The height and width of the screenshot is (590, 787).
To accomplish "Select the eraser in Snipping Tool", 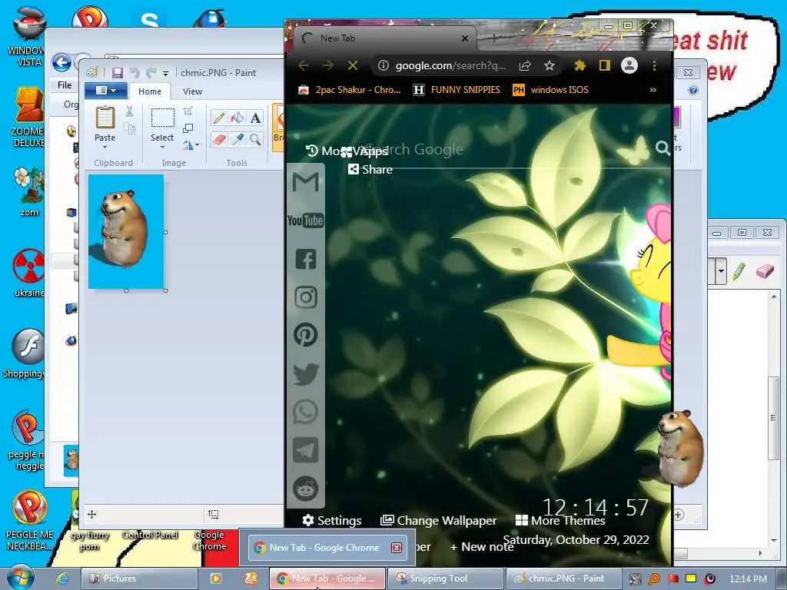I will [x=765, y=271].
